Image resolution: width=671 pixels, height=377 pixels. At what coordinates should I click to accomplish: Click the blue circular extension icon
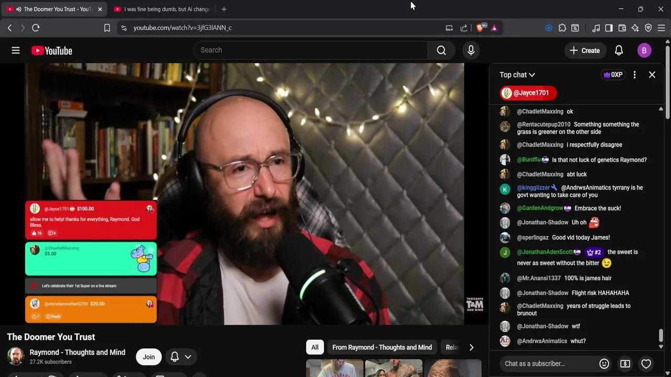(x=549, y=28)
